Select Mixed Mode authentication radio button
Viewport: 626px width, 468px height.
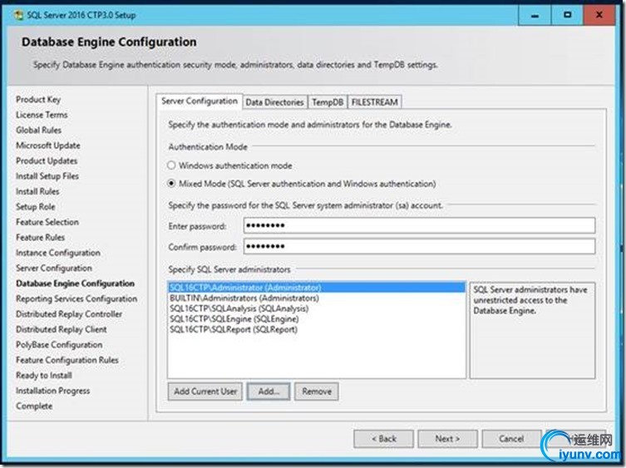click(171, 183)
